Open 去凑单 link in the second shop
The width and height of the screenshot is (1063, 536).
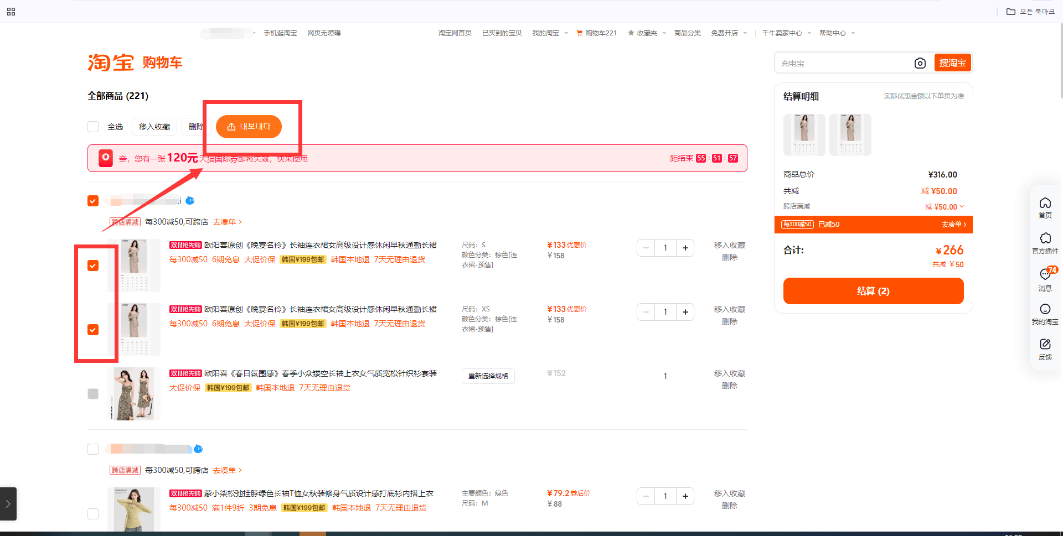point(227,470)
